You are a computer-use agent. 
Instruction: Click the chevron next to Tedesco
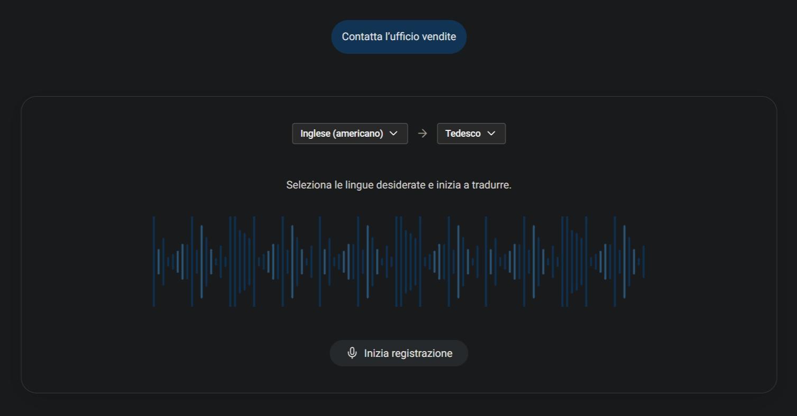(x=491, y=134)
